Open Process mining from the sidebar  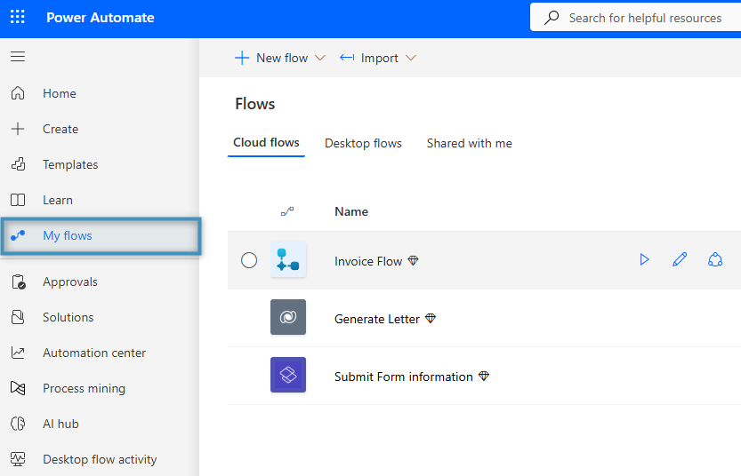84,388
